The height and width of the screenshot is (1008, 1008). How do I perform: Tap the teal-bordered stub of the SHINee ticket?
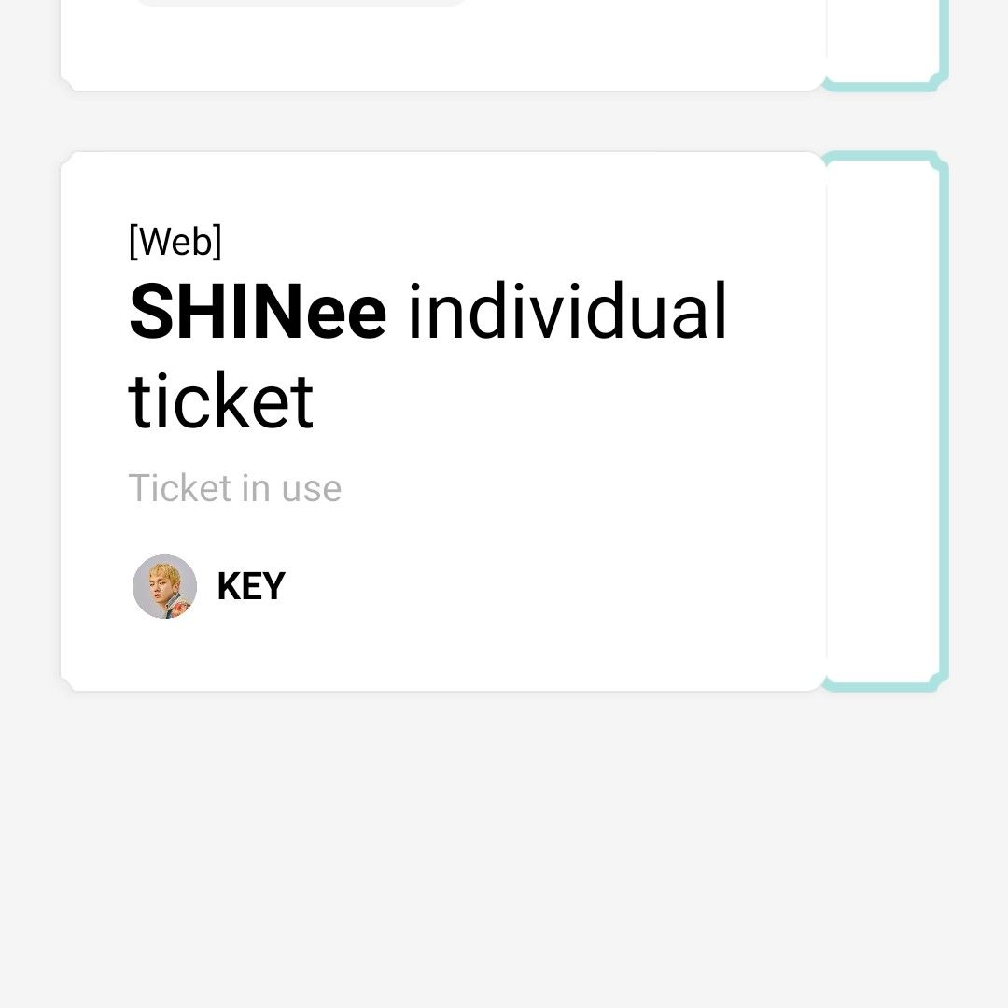pos(887,422)
